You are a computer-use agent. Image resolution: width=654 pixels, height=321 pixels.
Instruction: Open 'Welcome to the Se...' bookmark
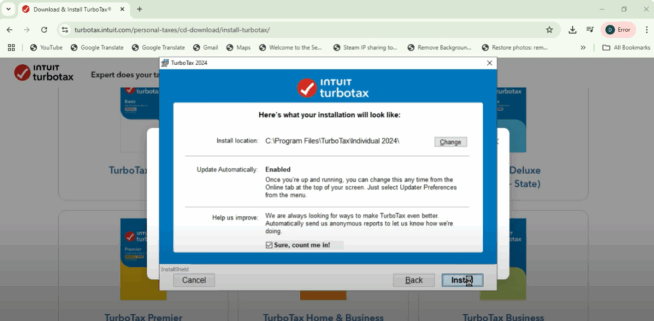pos(291,47)
